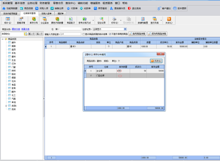Image resolution: width=220 pixels, height=161 pixels.
Task: Click the 统计 statistics toolbar icon
Action: pyautogui.click(x=8, y=20)
